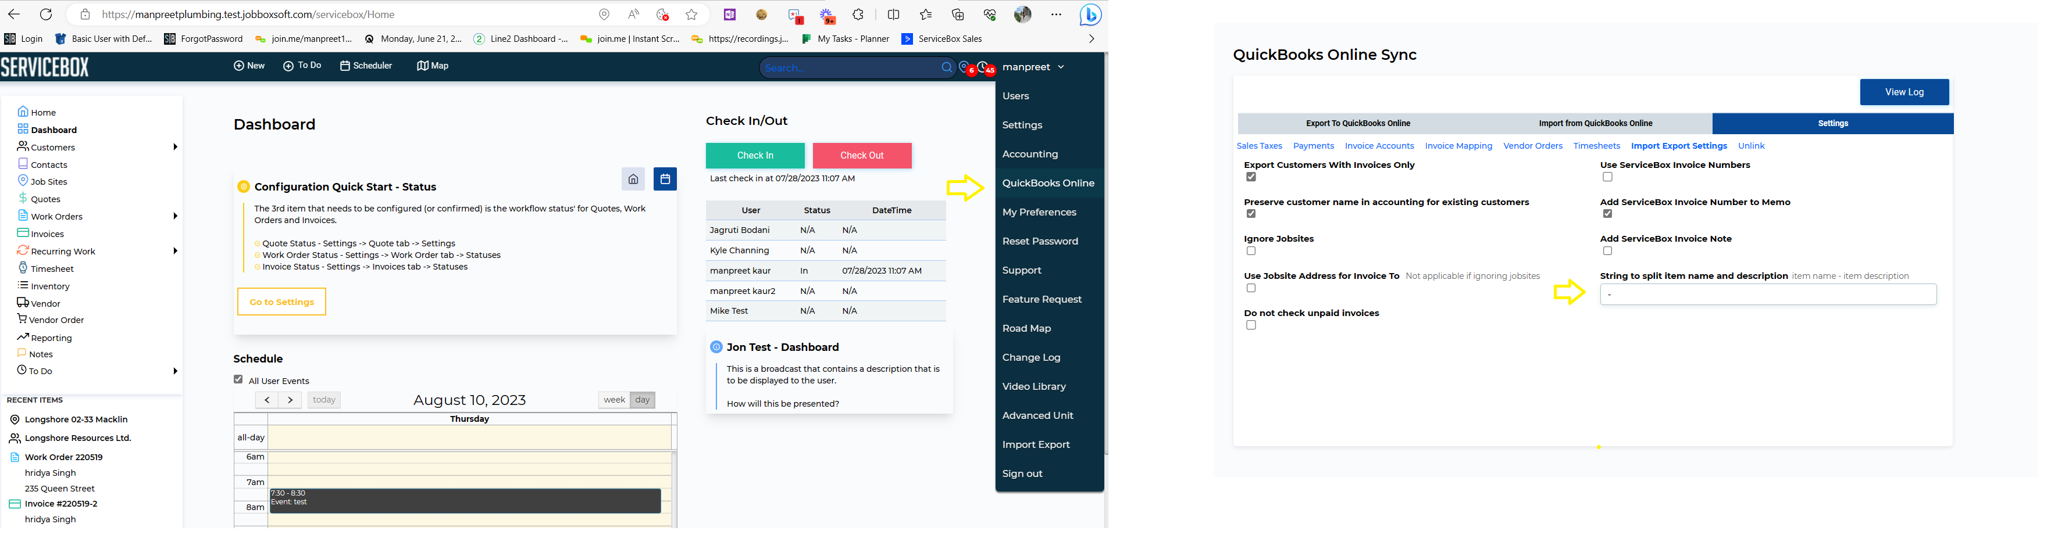
Task: Click the browser back arrow
Action: pos(13,15)
